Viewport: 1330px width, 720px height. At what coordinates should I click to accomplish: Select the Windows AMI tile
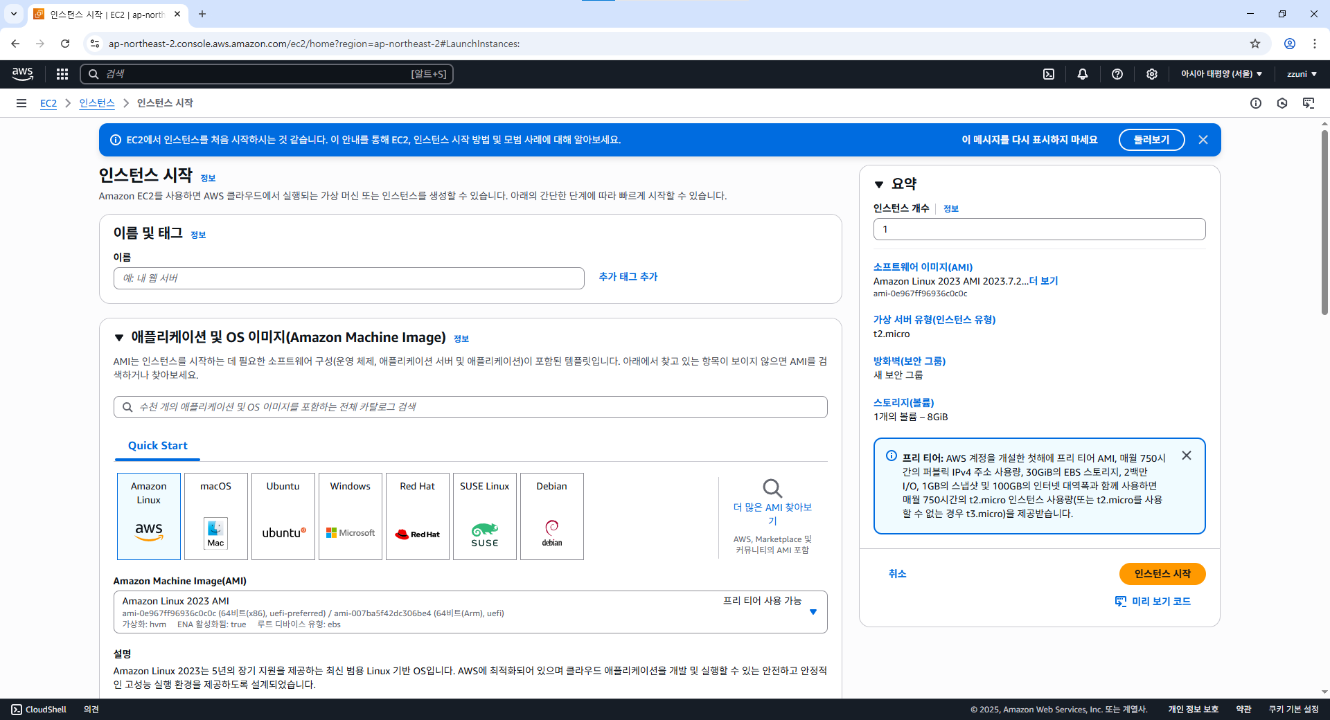tap(351, 516)
